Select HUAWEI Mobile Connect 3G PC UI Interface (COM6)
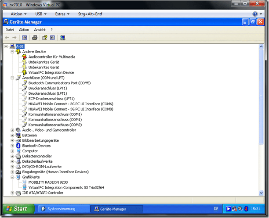 [71, 104]
